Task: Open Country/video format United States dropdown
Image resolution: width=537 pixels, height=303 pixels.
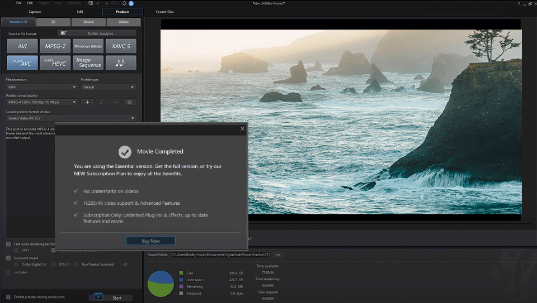Action: pyautogui.click(x=71, y=118)
